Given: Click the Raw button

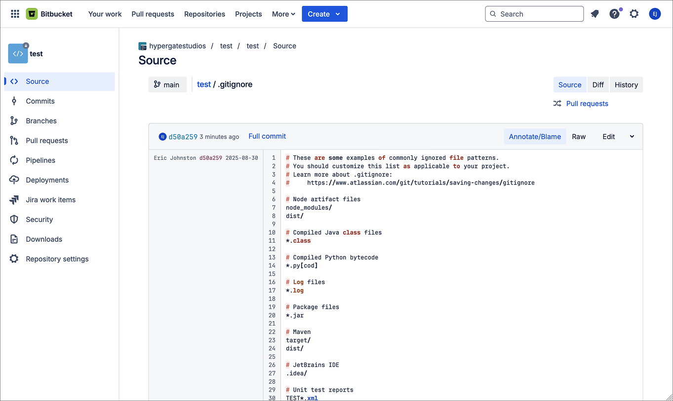Looking at the screenshot, I should point(579,137).
